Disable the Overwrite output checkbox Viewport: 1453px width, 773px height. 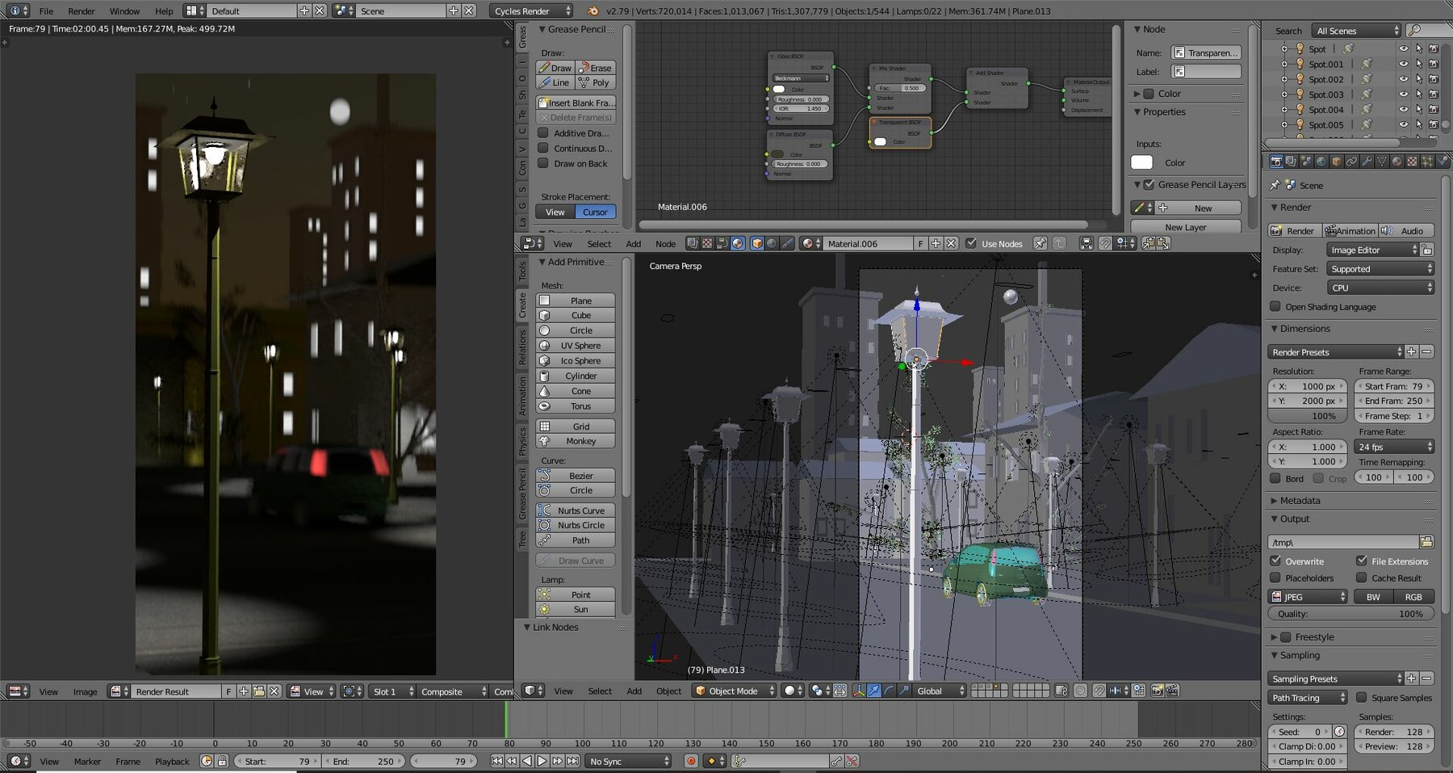point(1276,561)
